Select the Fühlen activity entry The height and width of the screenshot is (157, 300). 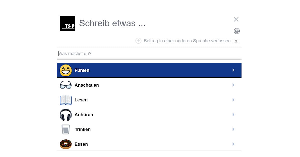click(82, 70)
